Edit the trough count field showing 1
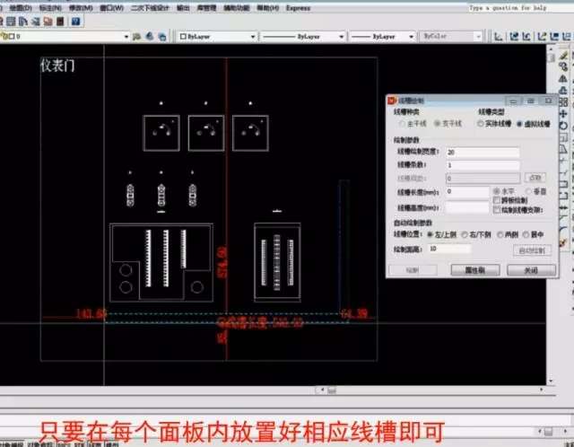 click(x=483, y=165)
